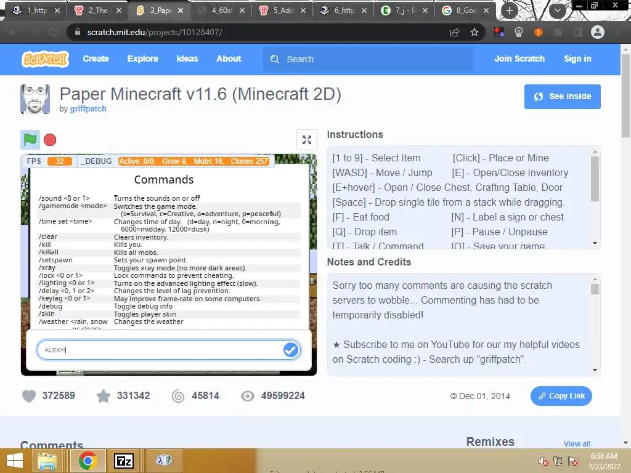This screenshot has height=473, width=631.
Task: Click the See inside button
Action: (x=562, y=97)
